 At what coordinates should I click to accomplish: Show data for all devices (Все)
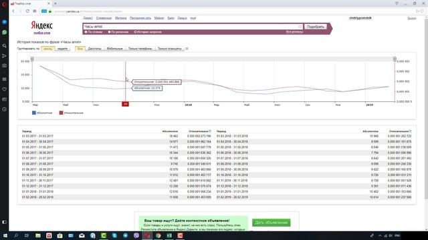80,49
